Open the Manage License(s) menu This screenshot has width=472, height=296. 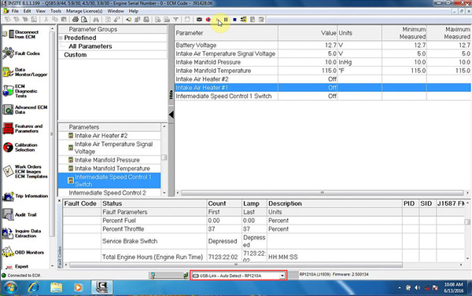coord(84,11)
